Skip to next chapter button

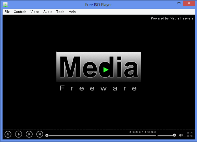40,134
